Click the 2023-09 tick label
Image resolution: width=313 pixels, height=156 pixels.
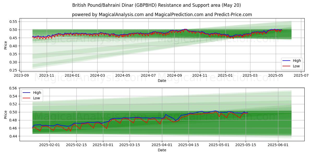(21, 75)
